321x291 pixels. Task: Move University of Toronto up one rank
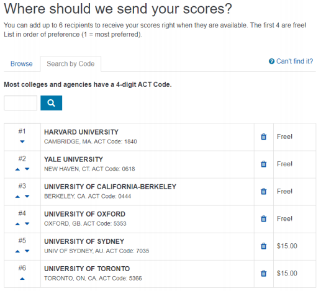point(22,279)
